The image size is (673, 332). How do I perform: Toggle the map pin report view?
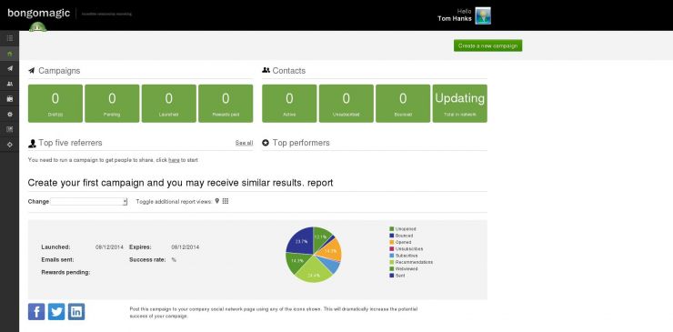(217, 201)
